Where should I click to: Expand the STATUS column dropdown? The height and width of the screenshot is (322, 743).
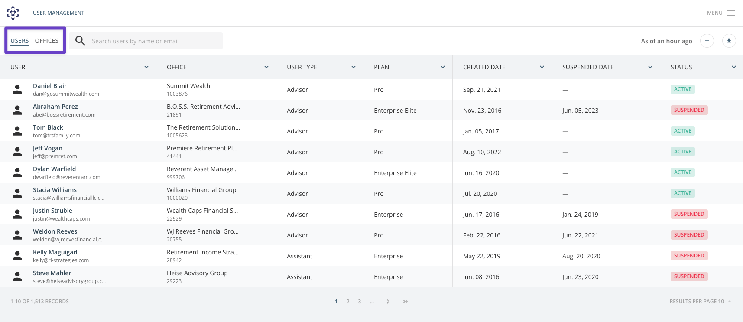[x=734, y=67]
